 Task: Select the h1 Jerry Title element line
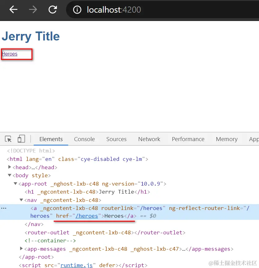[87, 192]
